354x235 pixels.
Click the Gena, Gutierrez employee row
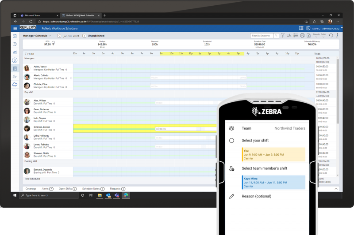pos(119,111)
